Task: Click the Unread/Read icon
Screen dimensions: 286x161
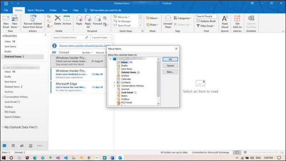Action: (x=168, y=22)
